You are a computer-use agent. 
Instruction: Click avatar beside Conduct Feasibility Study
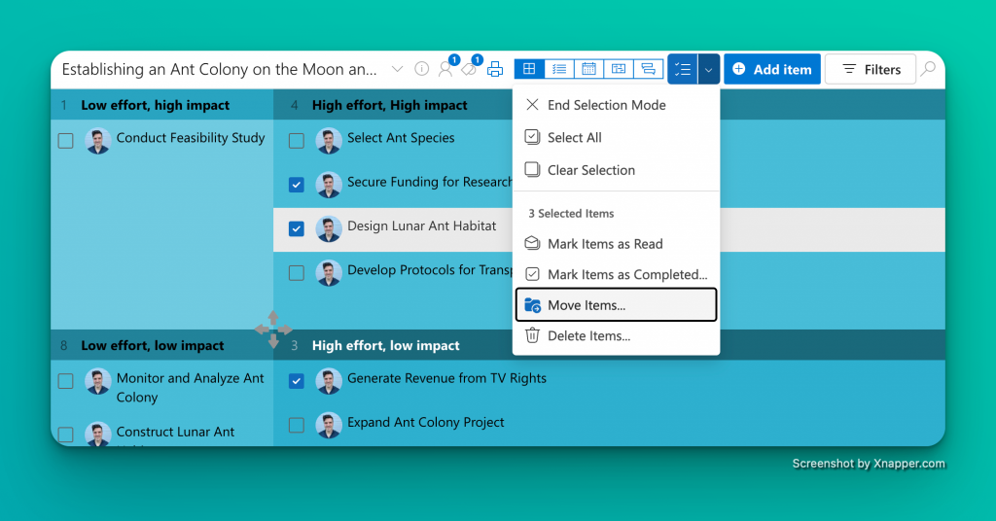click(98, 141)
